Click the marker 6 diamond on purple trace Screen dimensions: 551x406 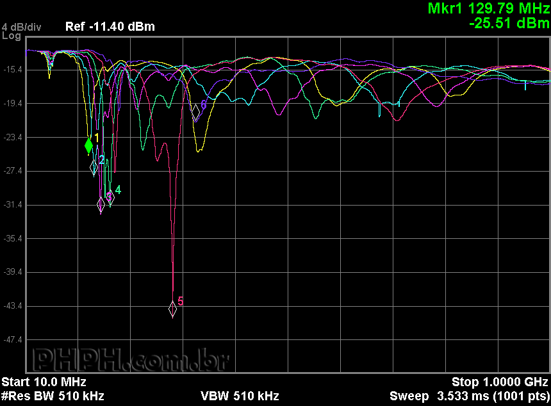(195, 111)
